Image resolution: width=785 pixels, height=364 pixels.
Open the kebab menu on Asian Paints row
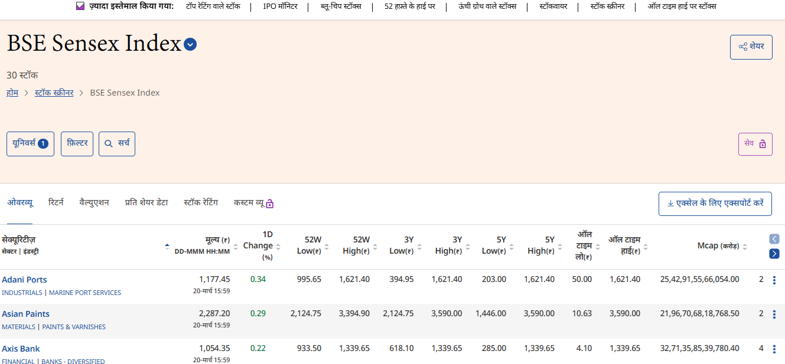click(x=774, y=314)
